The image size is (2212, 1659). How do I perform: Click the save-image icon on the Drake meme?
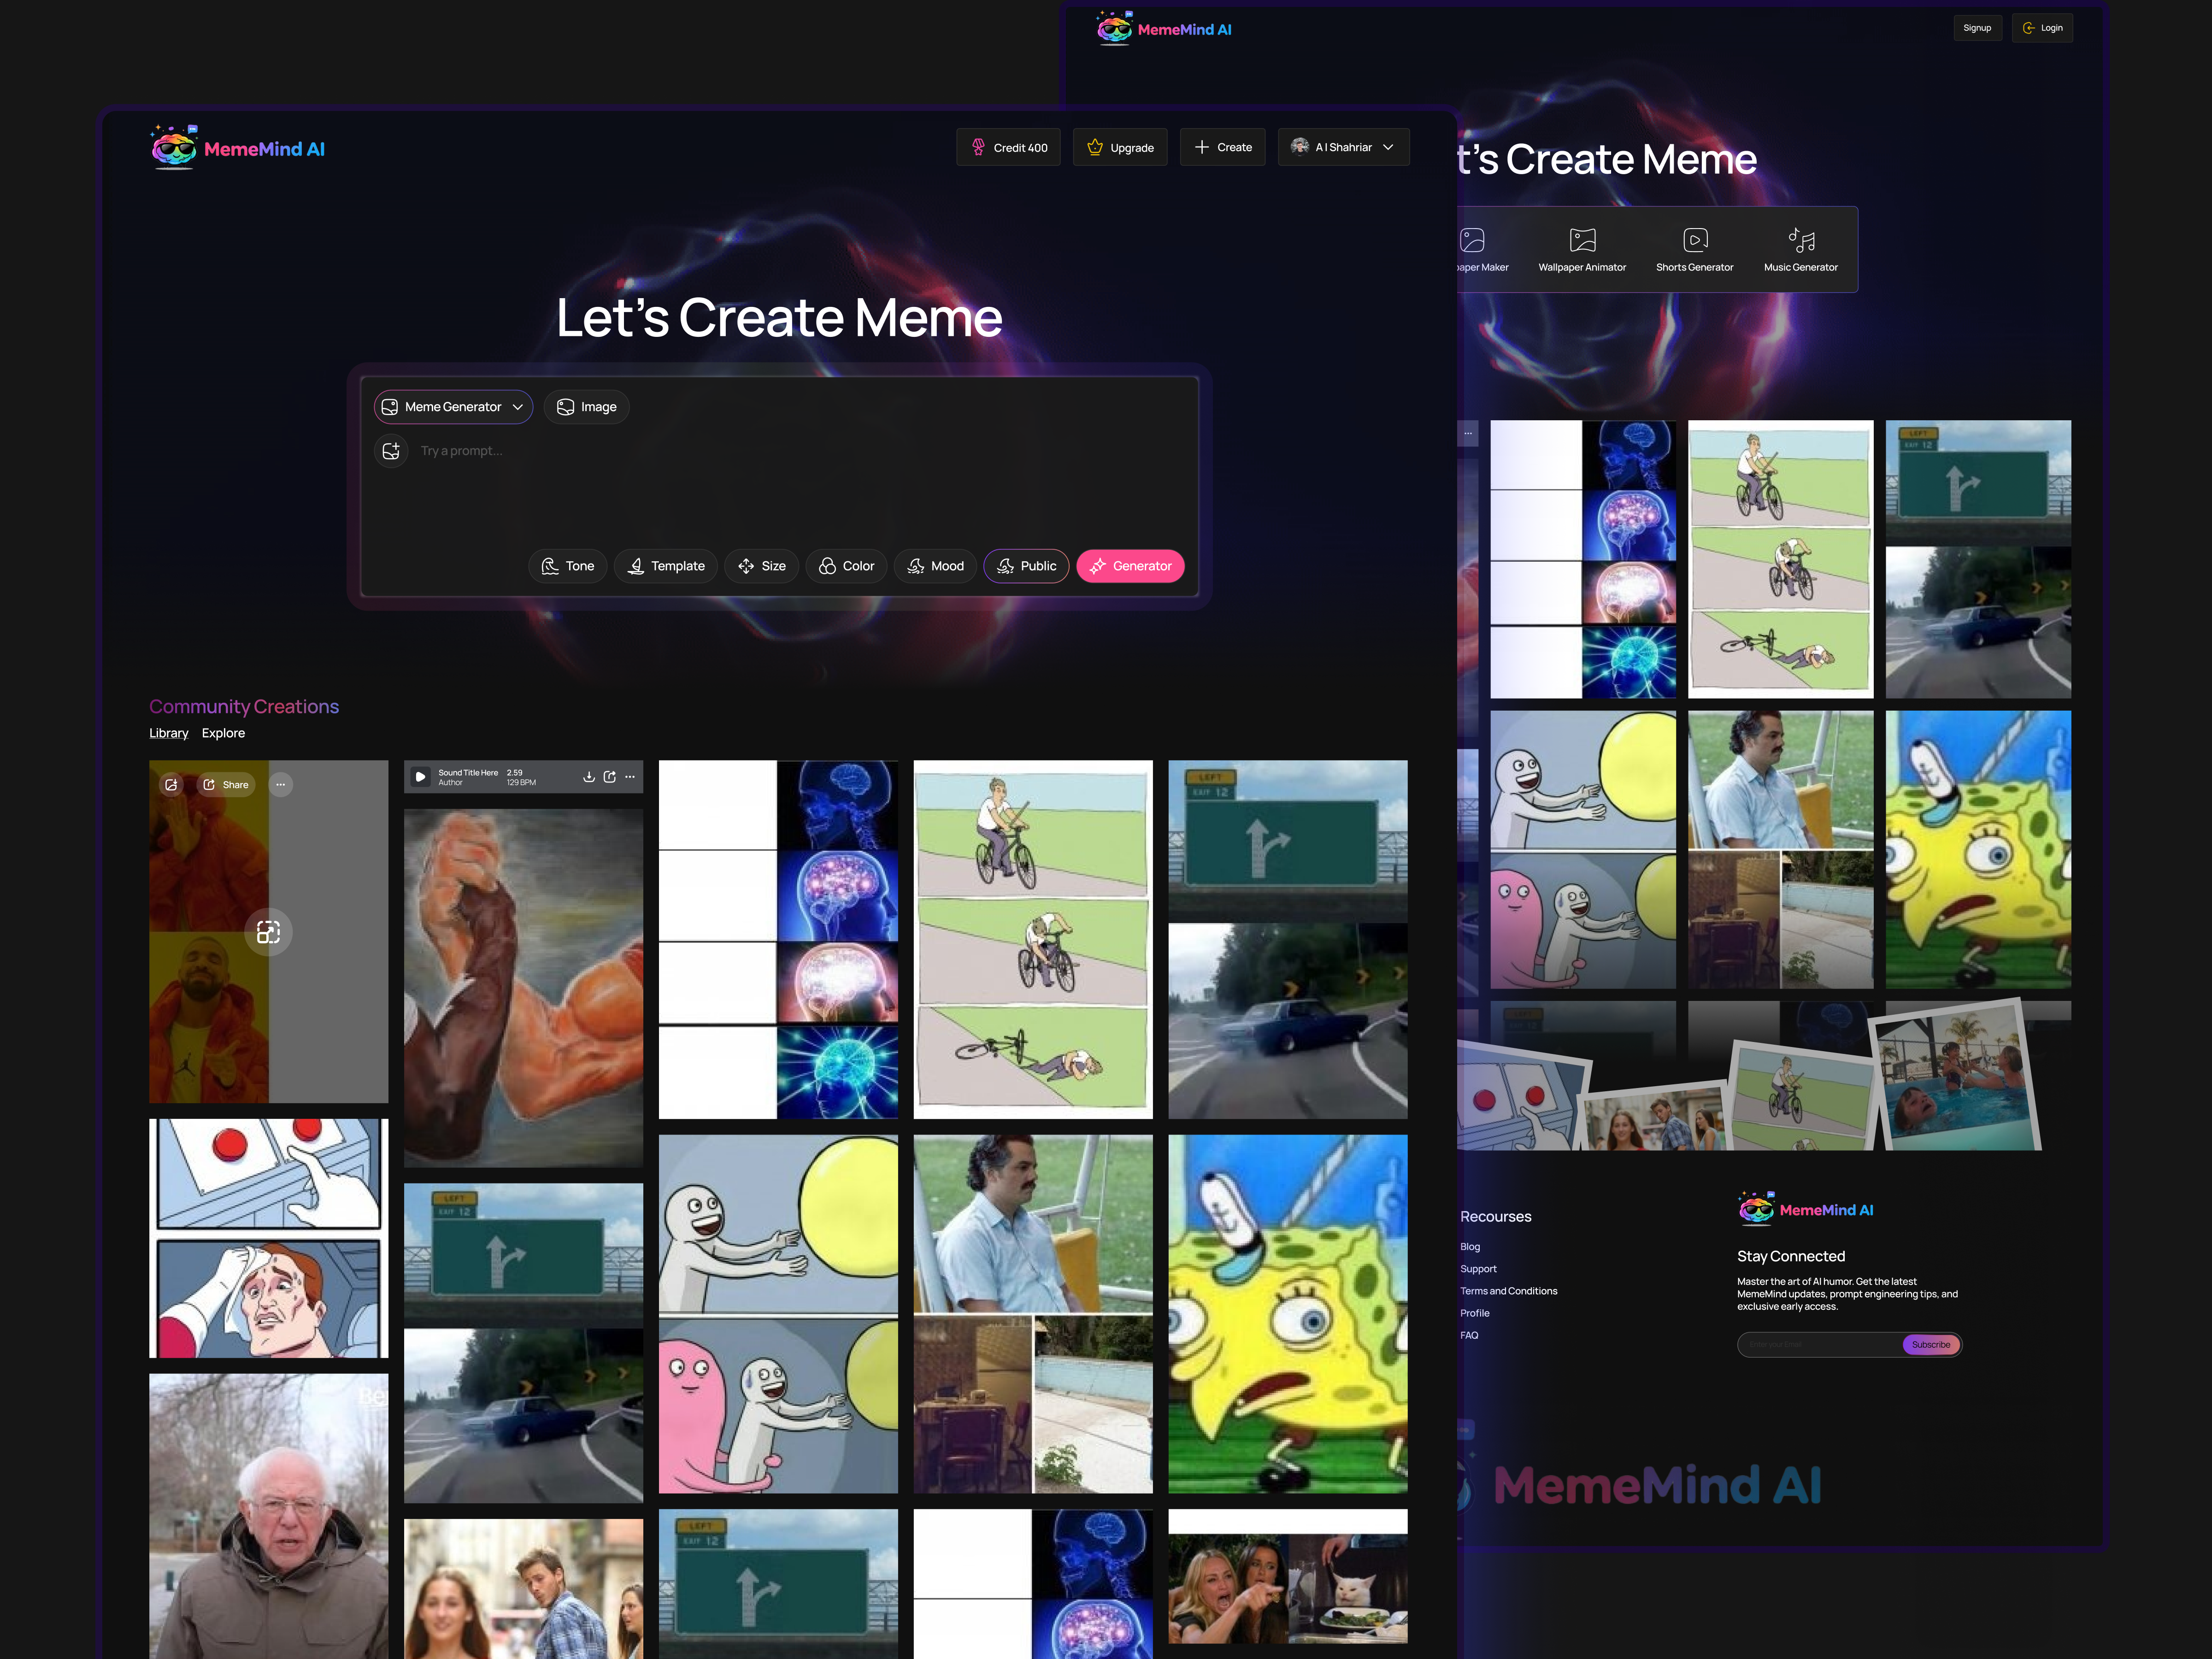coord(171,785)
